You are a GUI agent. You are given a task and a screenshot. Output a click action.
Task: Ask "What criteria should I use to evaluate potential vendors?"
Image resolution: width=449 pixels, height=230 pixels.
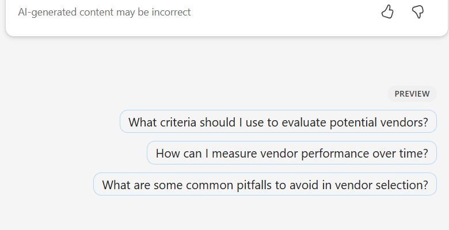point(278,122)
